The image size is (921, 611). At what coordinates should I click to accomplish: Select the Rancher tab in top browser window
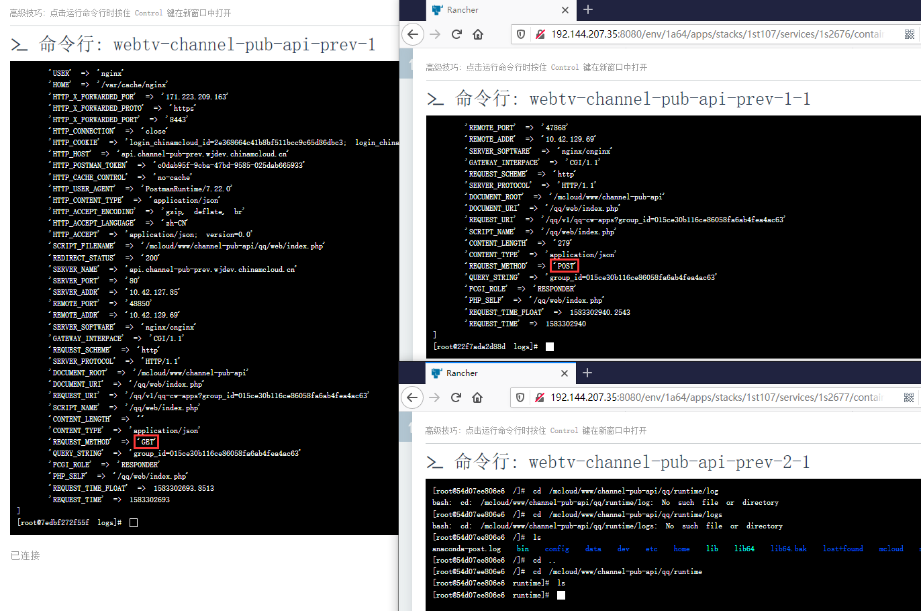tap(501, 10)
